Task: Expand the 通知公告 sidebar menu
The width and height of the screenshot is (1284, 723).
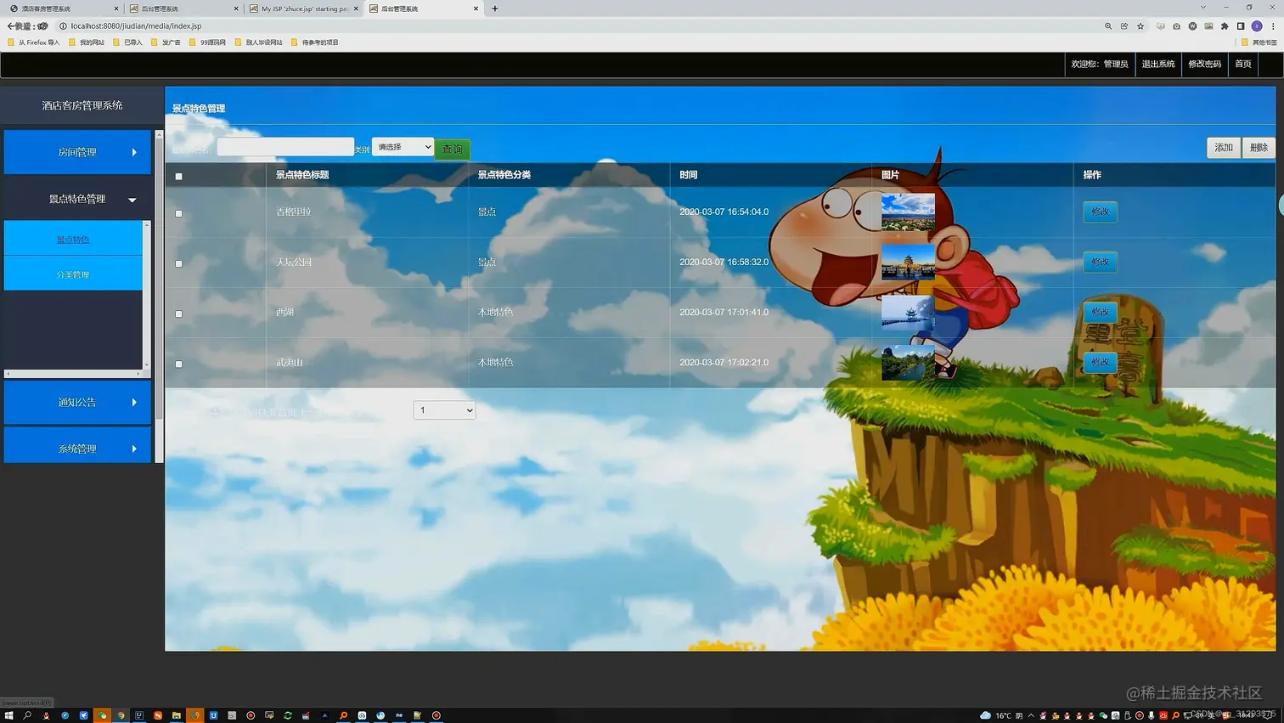Action: [77, 402]
